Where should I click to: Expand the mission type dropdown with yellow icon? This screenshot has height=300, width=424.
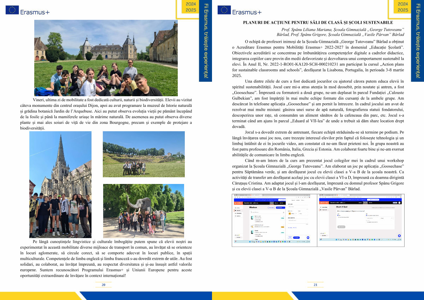[x=293, y=214]
